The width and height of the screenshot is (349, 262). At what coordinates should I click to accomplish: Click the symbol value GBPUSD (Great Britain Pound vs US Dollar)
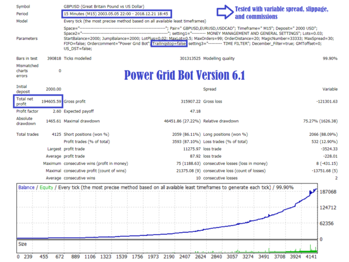(104, 7)
